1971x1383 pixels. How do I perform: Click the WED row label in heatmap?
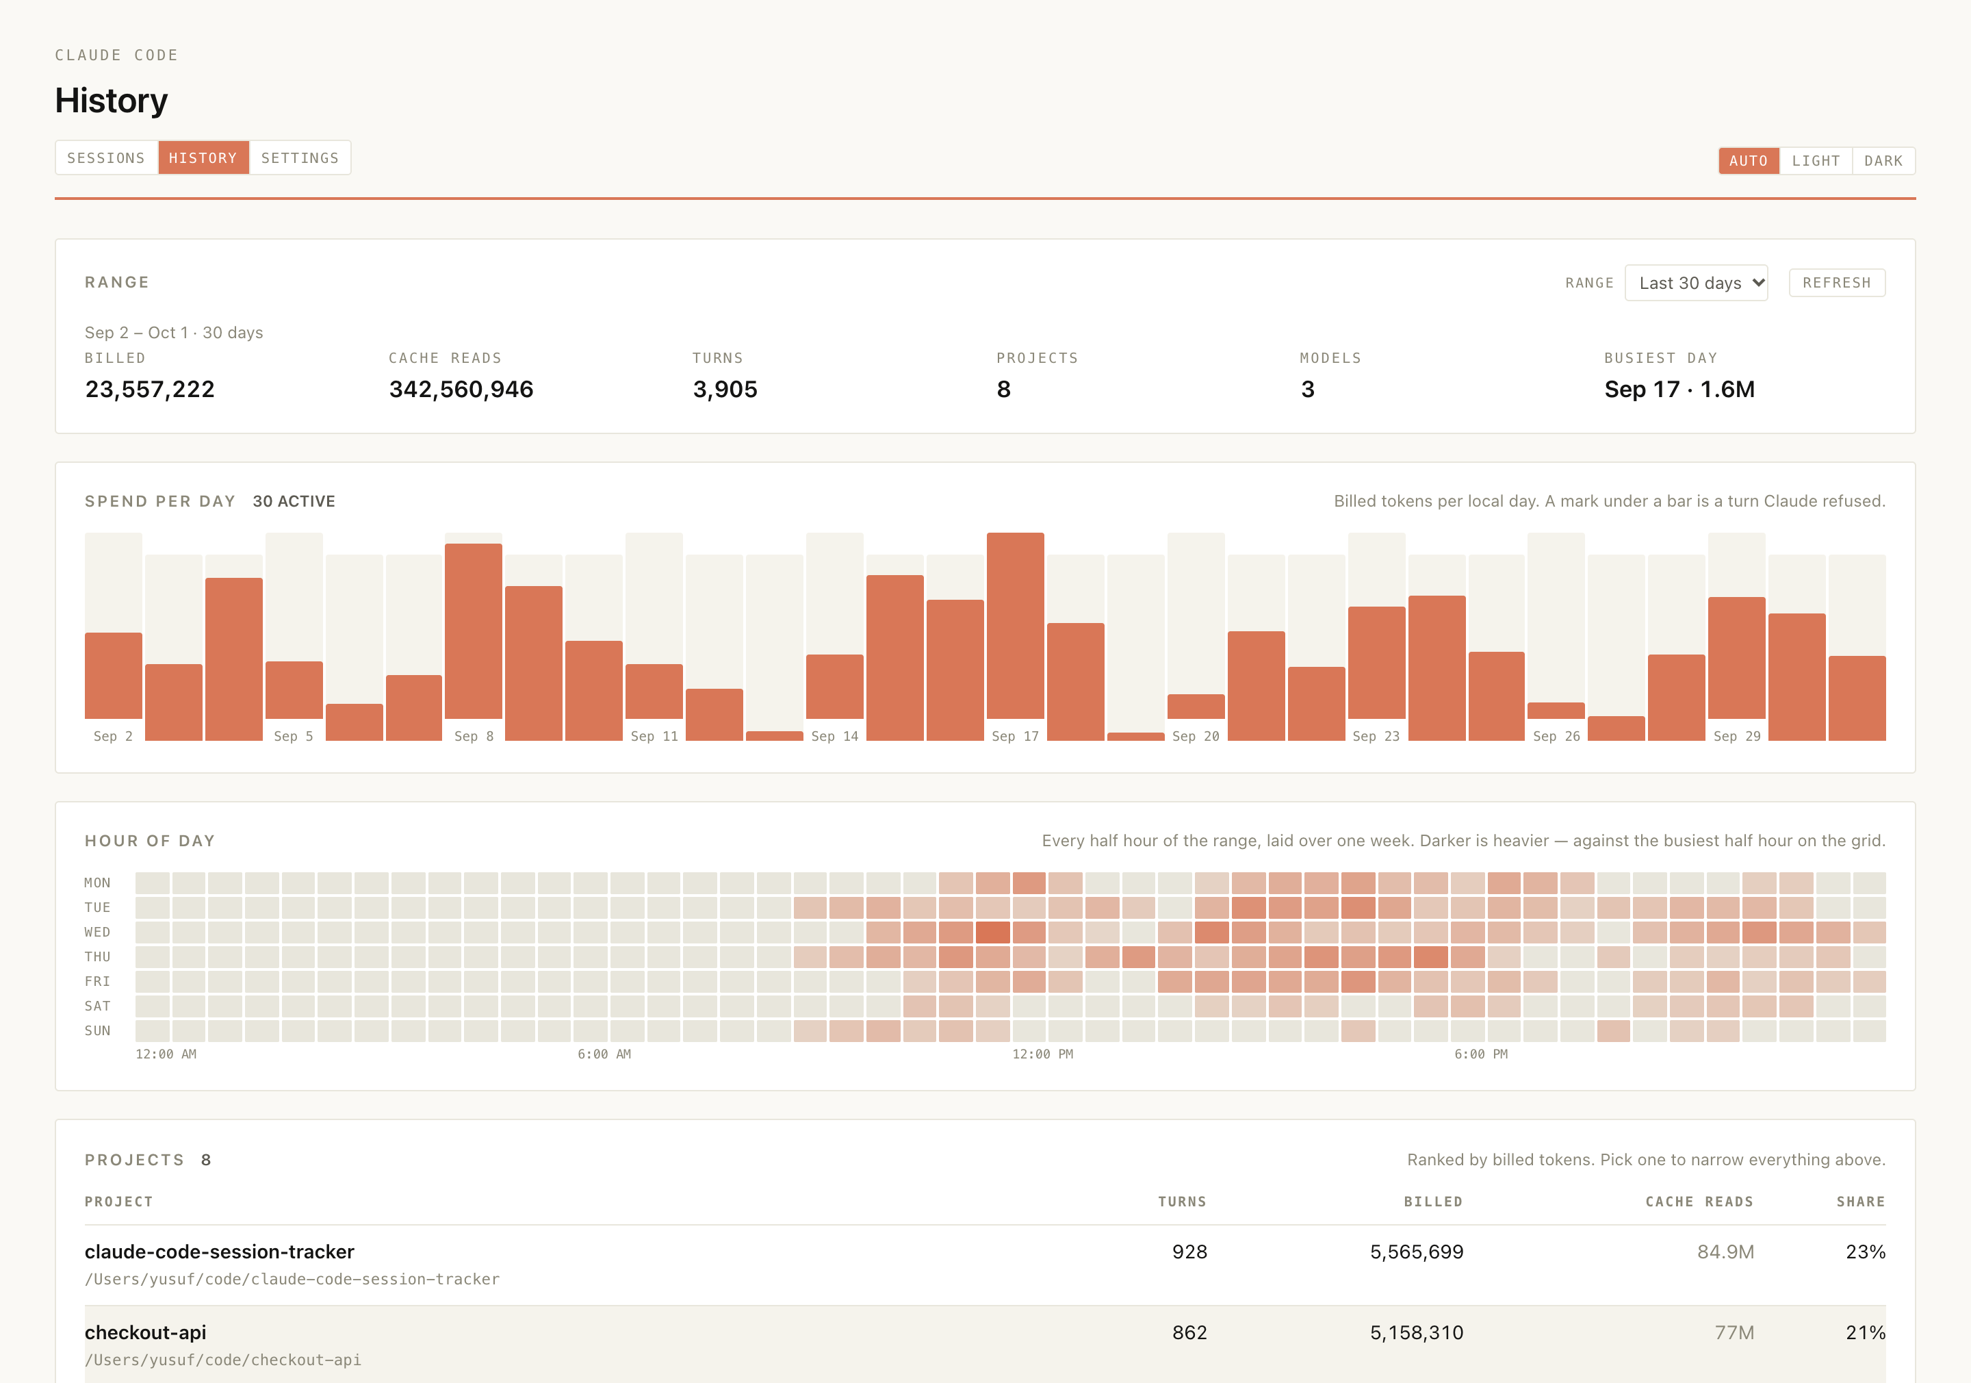(x=97, y=932)
